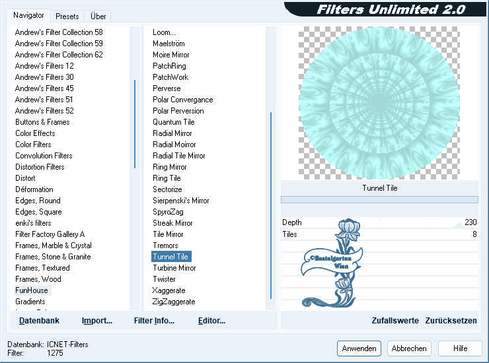Choose Ring Mirror filter
The width and height of the screenshot is (489, 363).
tap(169, 167)
